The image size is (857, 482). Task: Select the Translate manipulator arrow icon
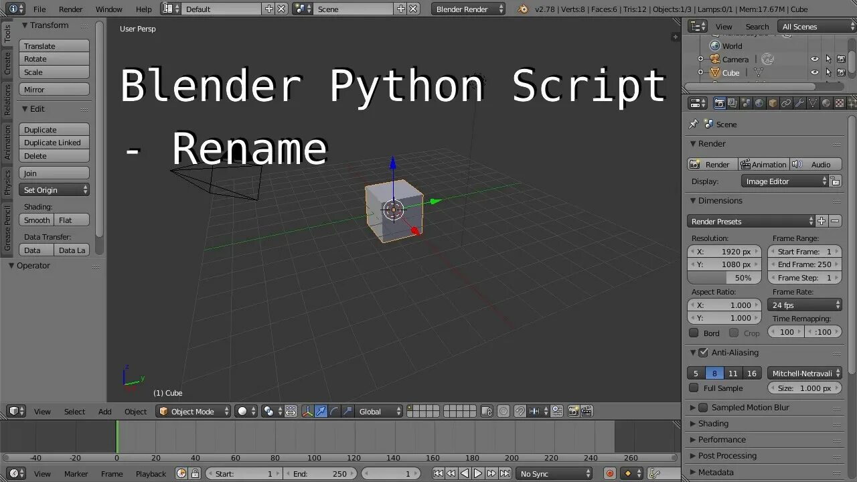click(x=321, y=411)
